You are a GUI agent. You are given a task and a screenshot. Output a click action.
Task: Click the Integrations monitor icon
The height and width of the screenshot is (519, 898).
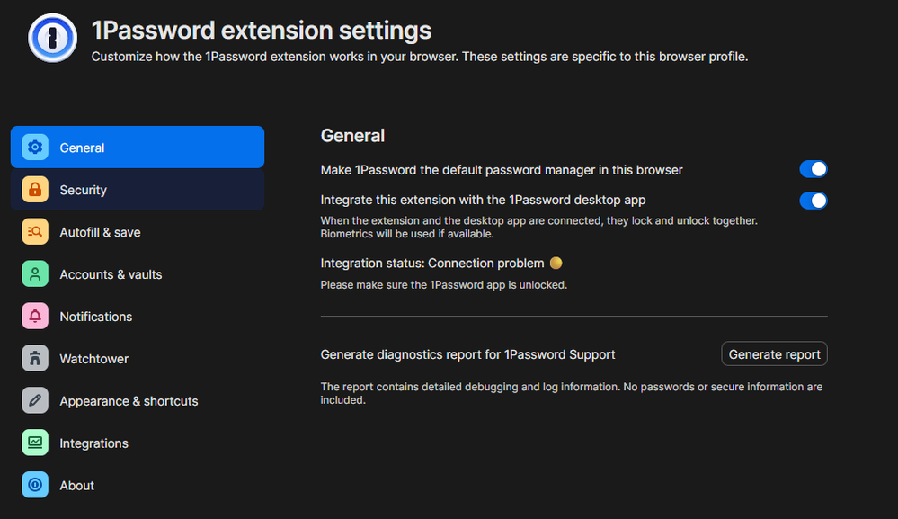pos(35,443)
